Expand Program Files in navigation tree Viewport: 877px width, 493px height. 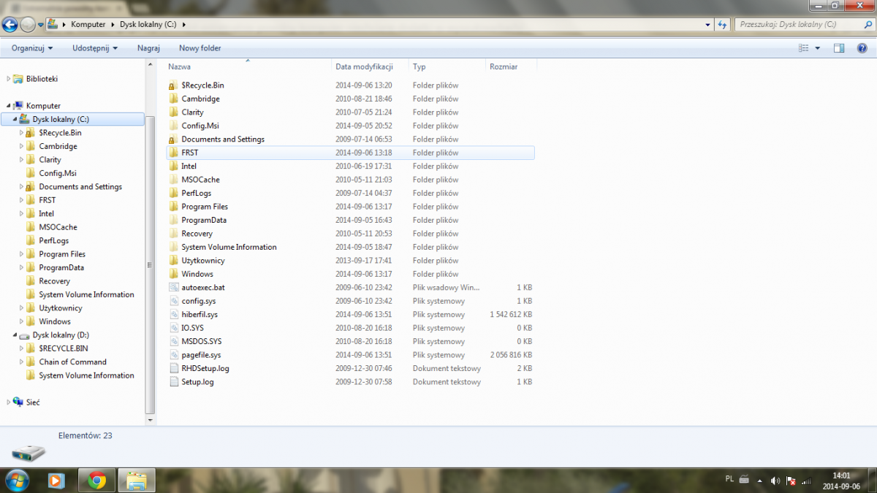pos(21,254)
